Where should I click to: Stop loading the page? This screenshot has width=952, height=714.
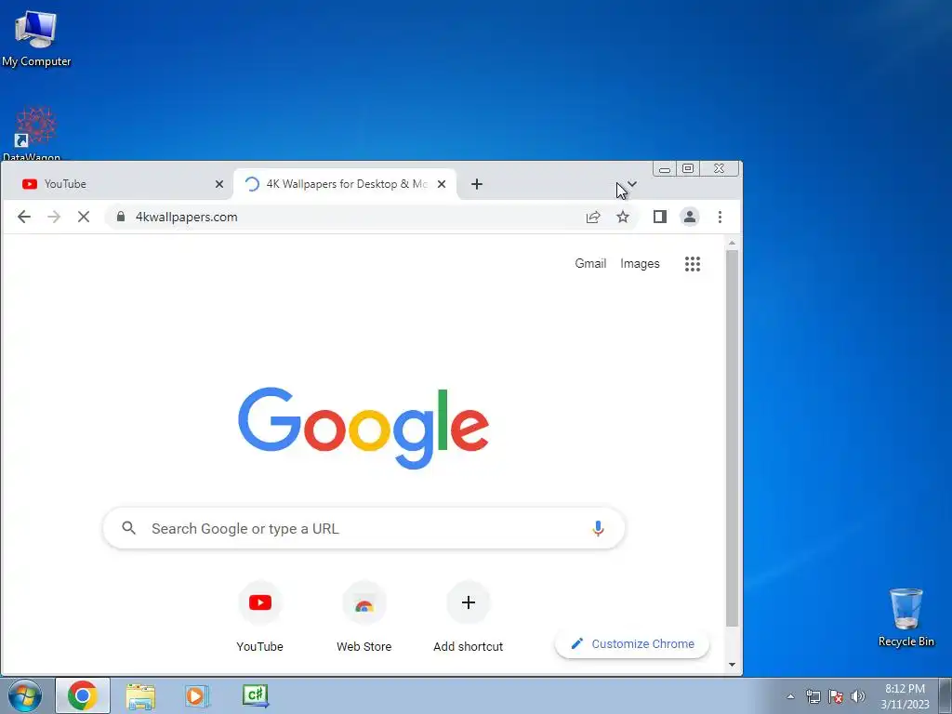pos(84,217)
